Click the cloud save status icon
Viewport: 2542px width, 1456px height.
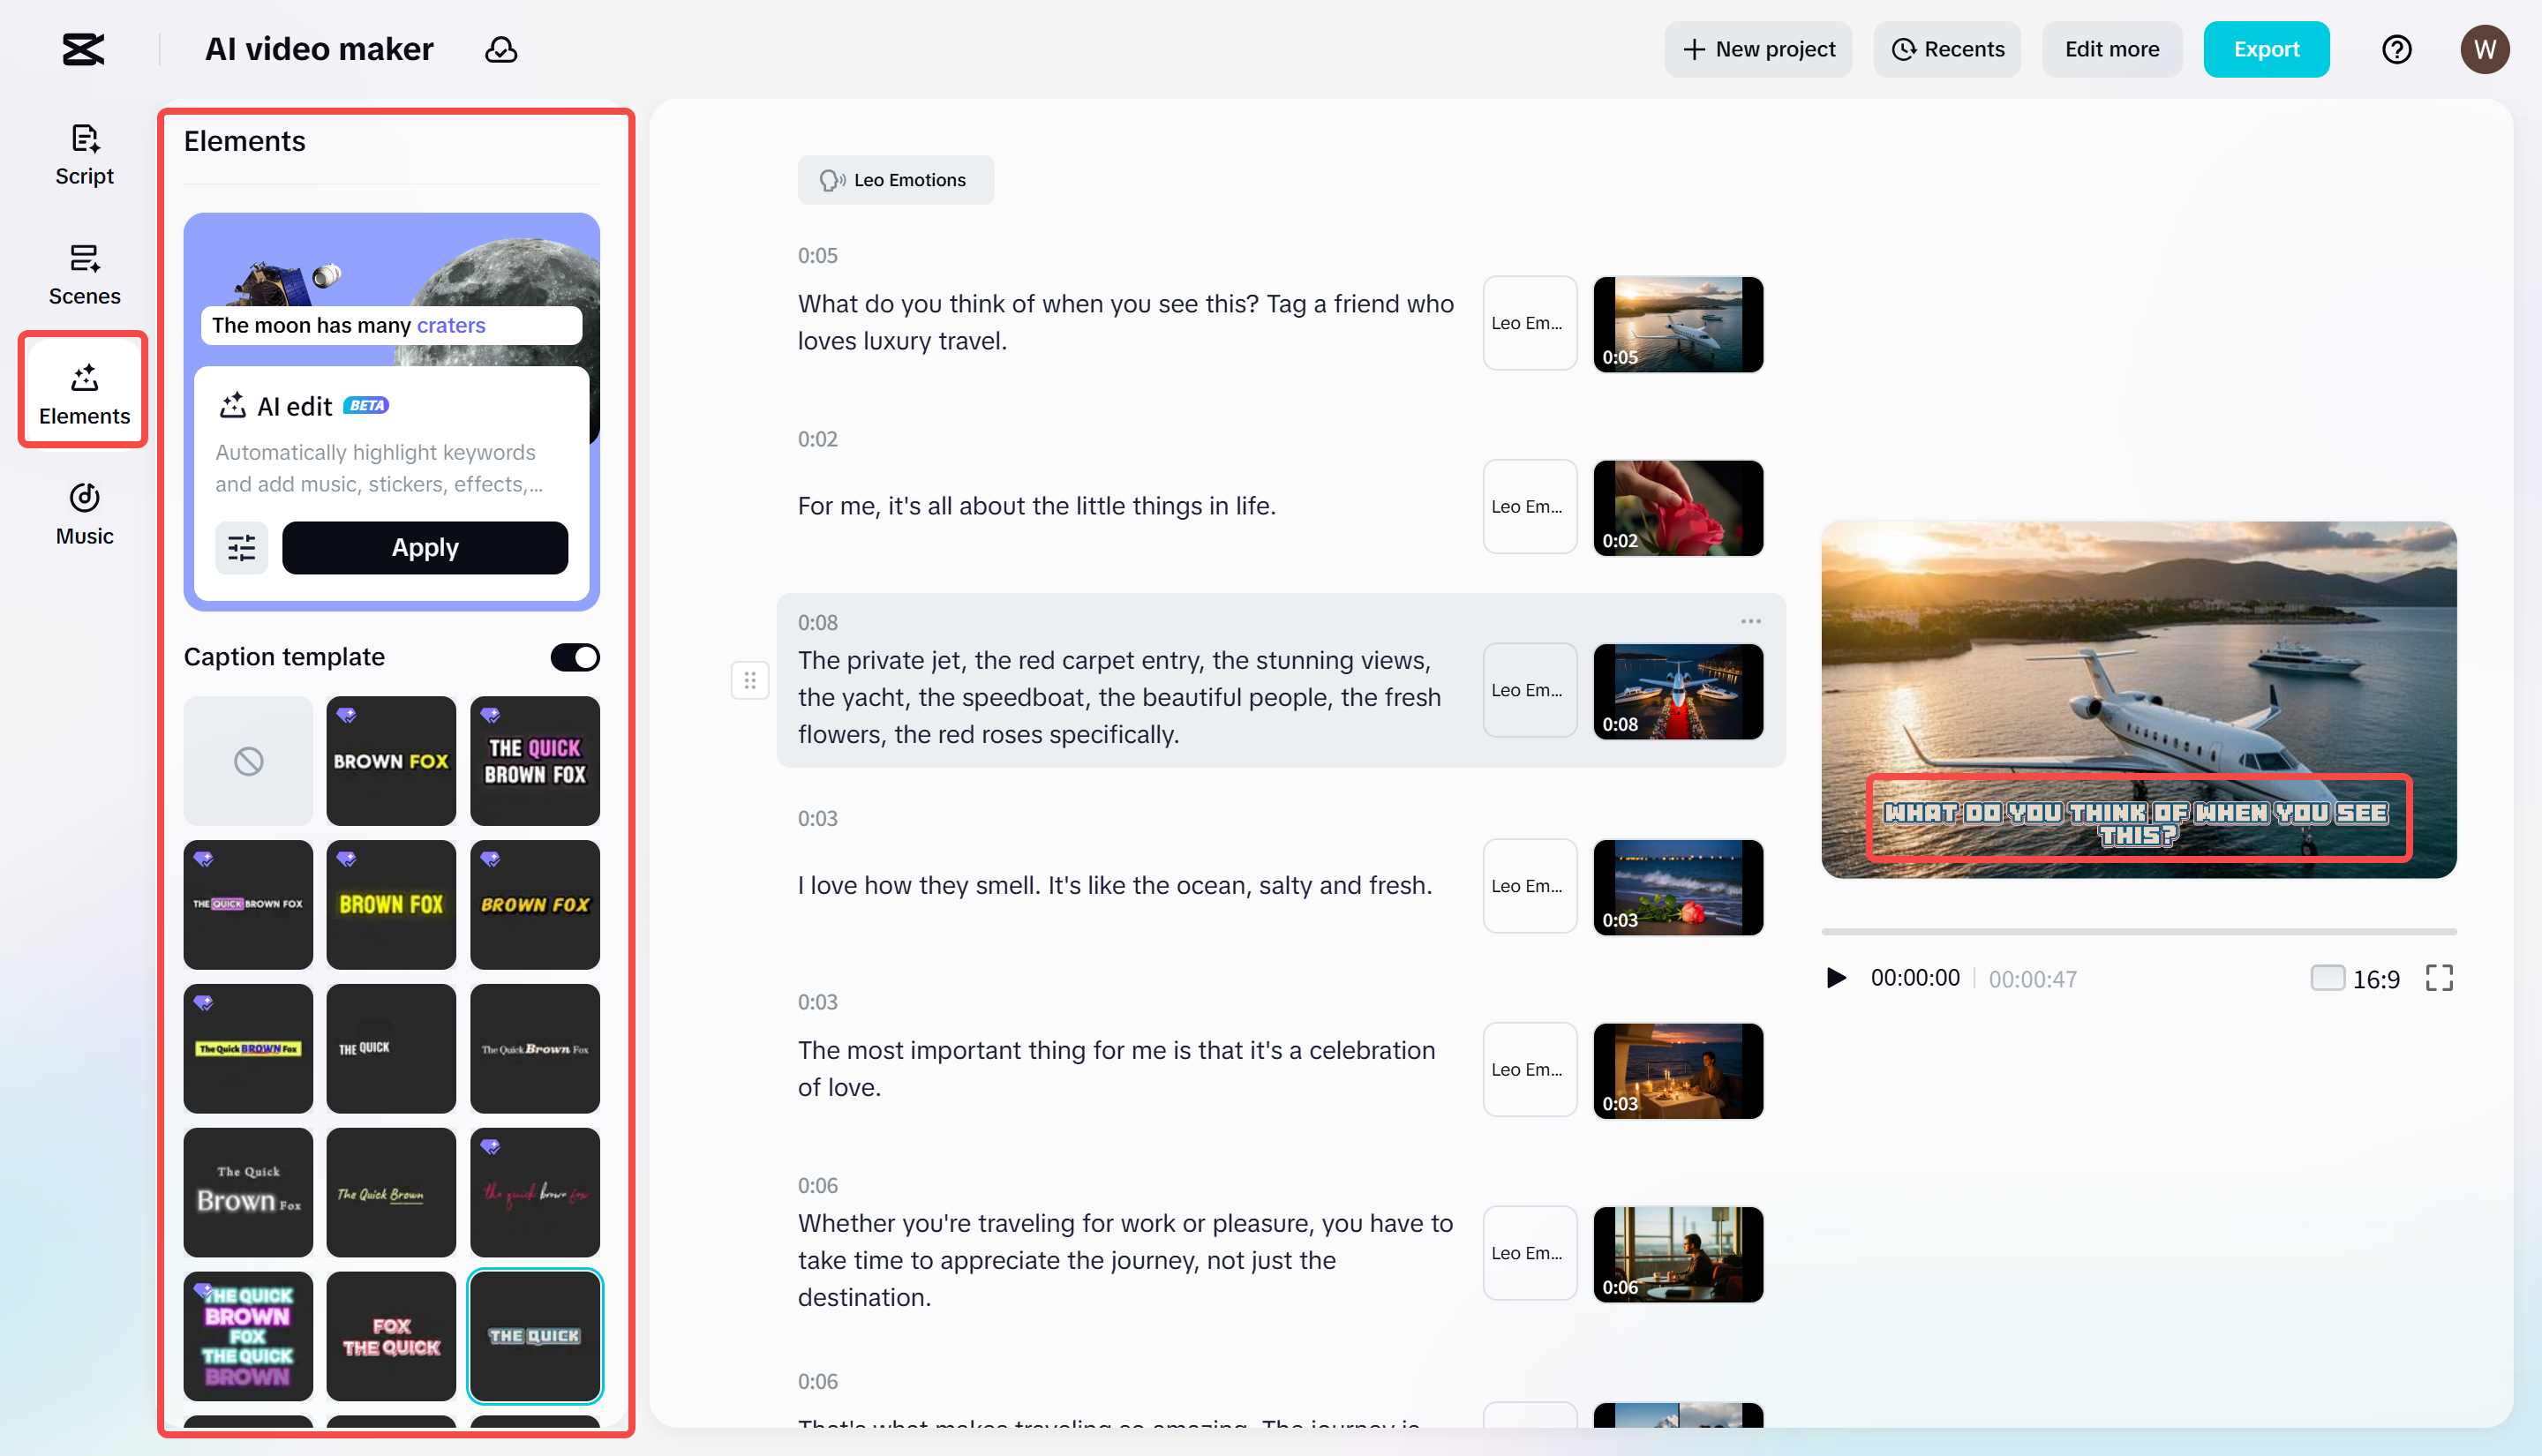tap(501, 49)
